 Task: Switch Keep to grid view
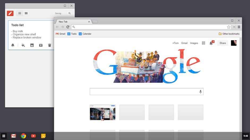pyautogui.click(x=26, y=13)
